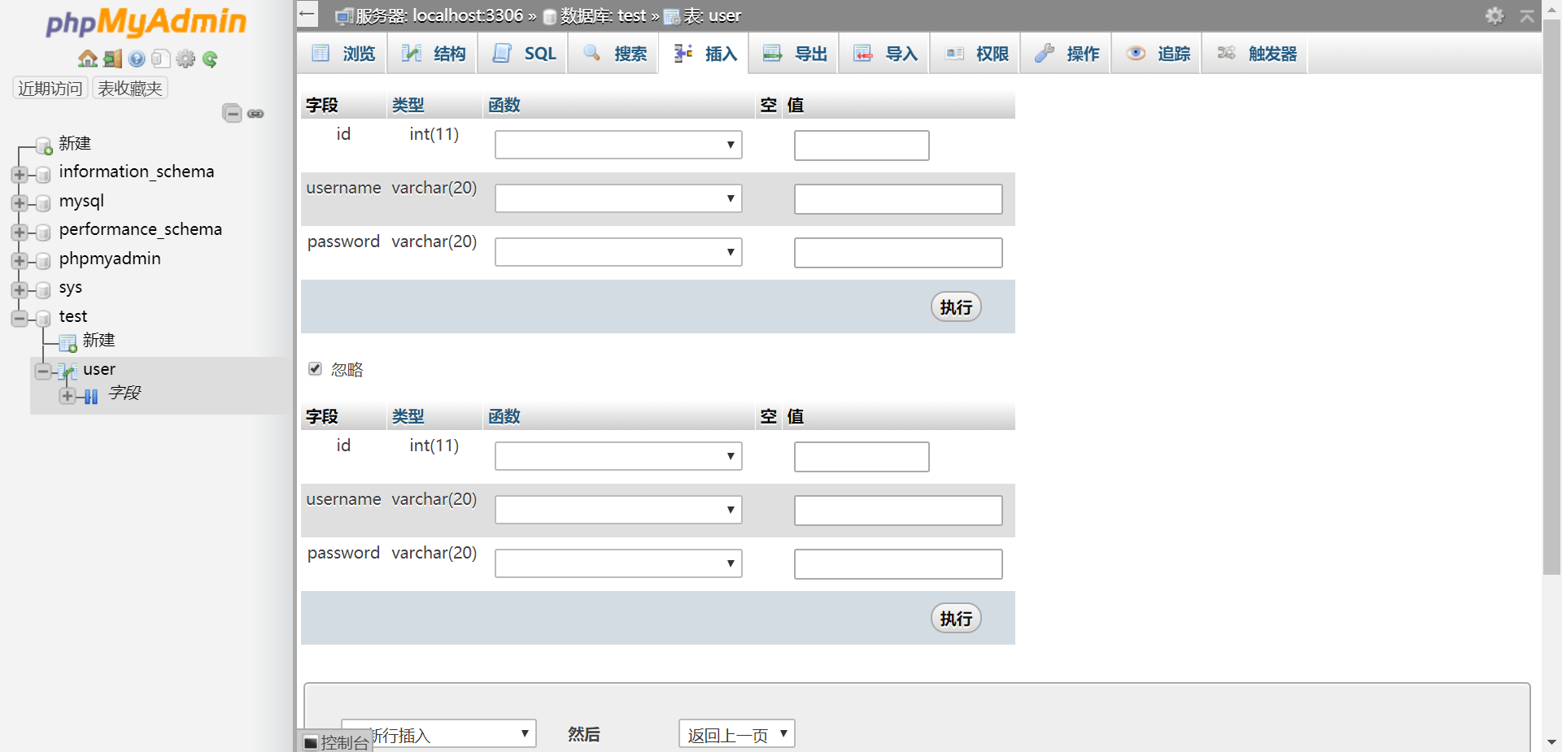
Task: Click the user table icon in tree
Action: [68, 372]
